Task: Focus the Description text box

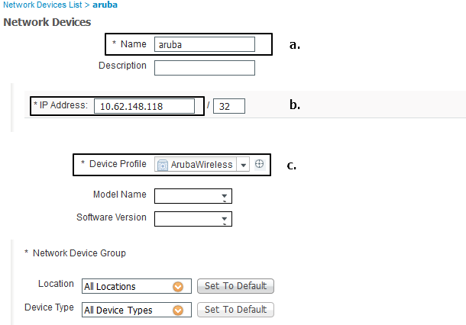Action: tap(205, 68)
